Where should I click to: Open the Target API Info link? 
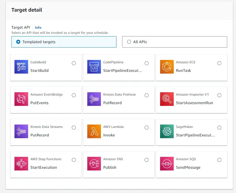[x=38, y=27]
